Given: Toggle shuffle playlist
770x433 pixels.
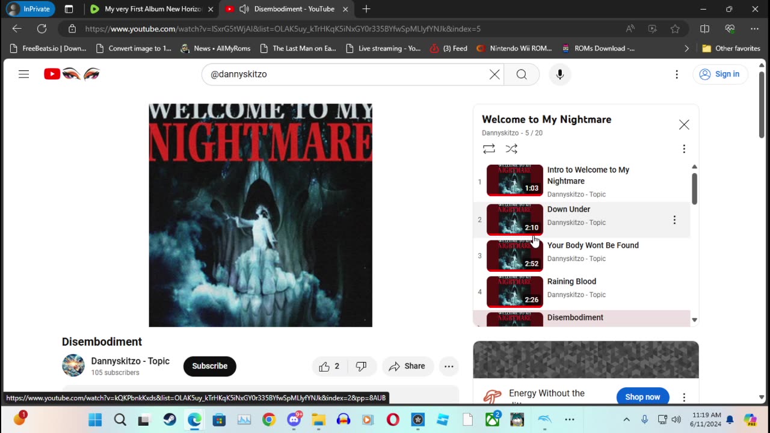Looking at the screenshot, I should point(511,149).
